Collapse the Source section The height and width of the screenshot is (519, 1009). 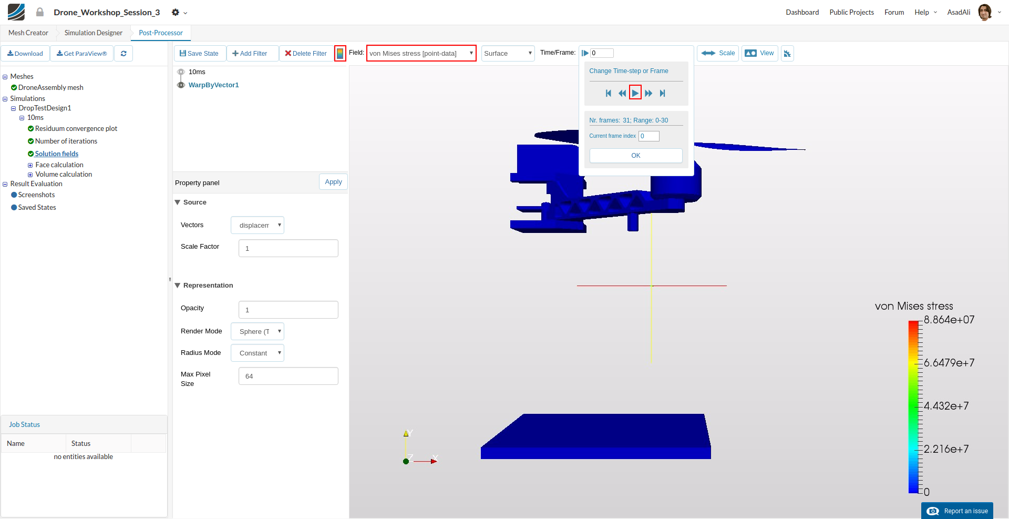pyautogui.click(x=178, y=202)
